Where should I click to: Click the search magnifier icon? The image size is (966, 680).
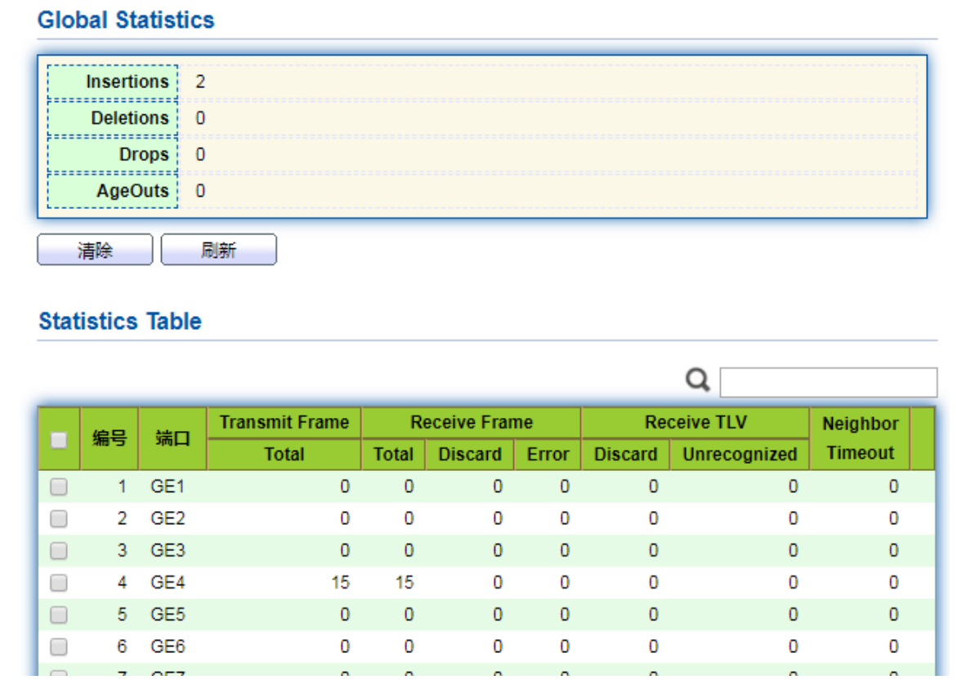(697, 380)
